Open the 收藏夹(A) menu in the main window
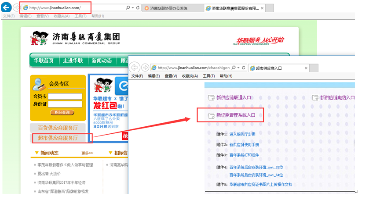The image size is (380, 200). coord(62,16)
